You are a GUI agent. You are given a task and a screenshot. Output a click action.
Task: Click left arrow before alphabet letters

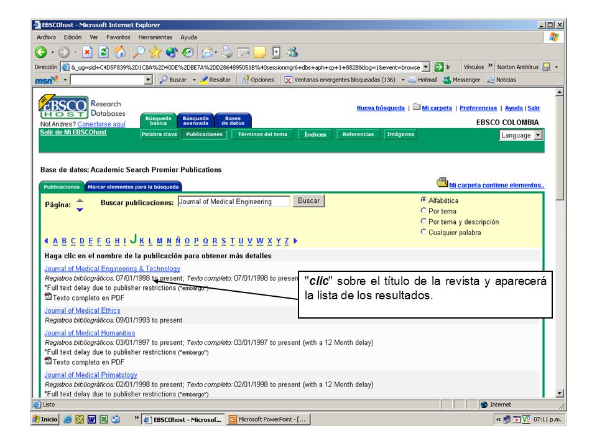coord(47,241)
